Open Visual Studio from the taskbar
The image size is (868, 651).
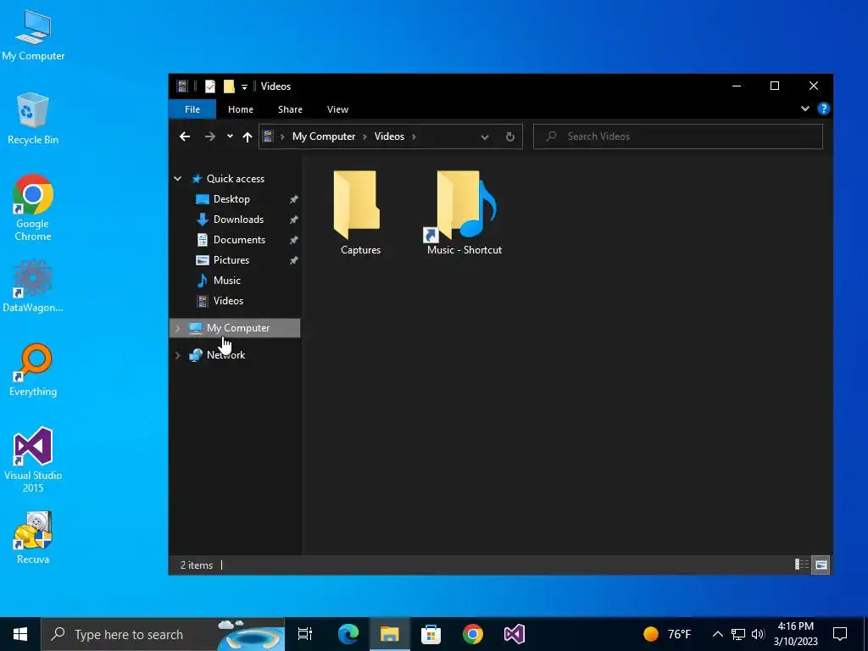click(515, 634)
